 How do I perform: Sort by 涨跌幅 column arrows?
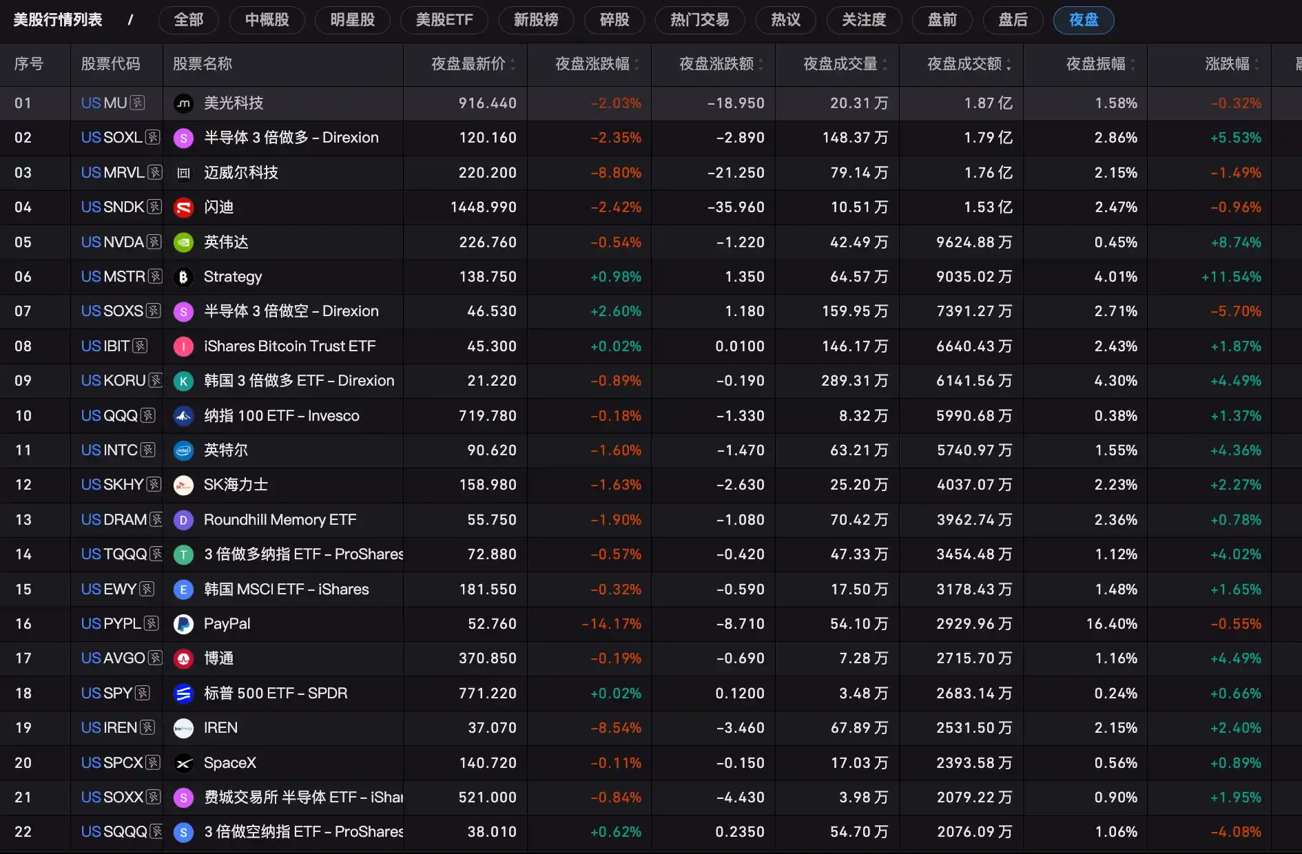tap(1257, 64)
